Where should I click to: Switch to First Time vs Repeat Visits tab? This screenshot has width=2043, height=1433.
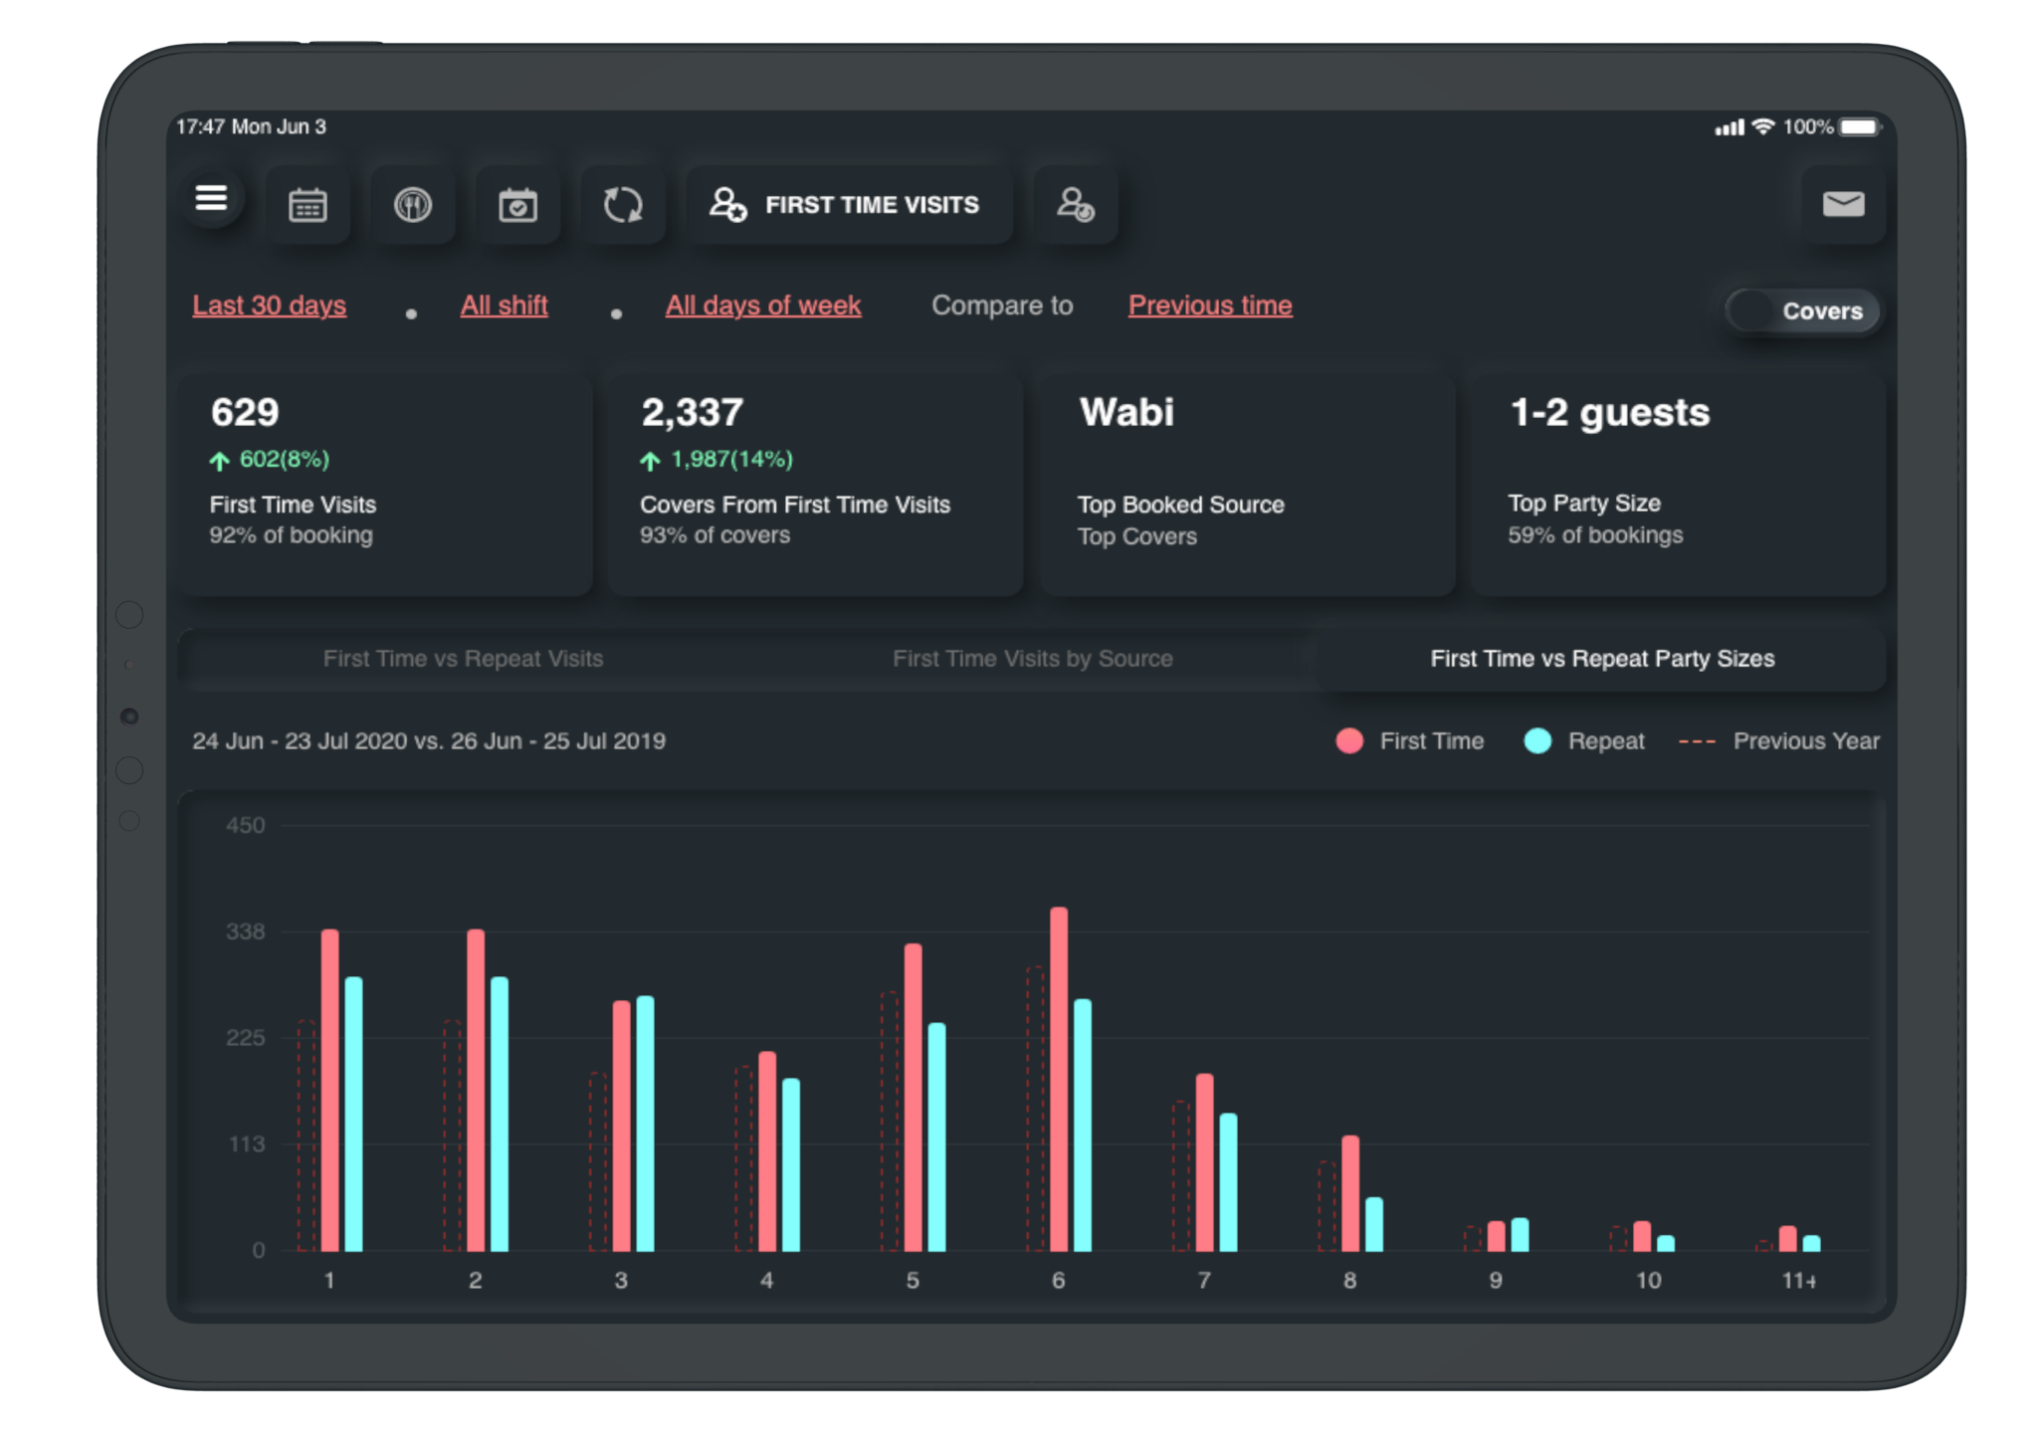pyautogui.click(x=463, y=659)
